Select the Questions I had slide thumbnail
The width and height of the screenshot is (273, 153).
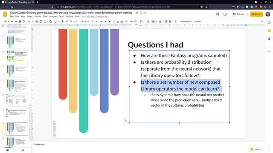pyautogui.click(x=17, y=129)
